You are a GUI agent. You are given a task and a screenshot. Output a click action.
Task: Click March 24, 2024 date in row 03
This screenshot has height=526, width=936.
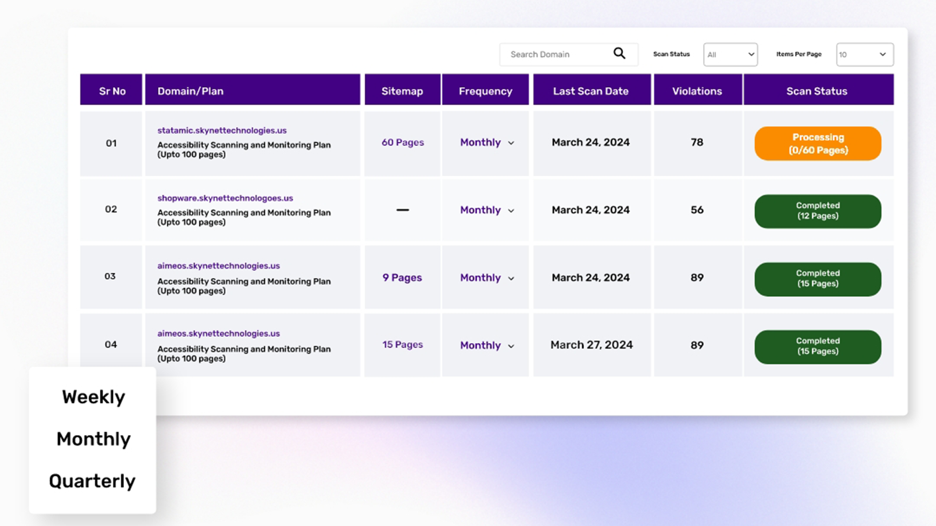[x=591, y=278]
